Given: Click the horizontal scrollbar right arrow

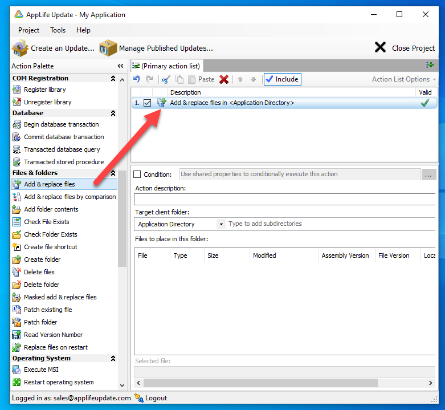Looking at the screenshot, I should coord(431,383).
